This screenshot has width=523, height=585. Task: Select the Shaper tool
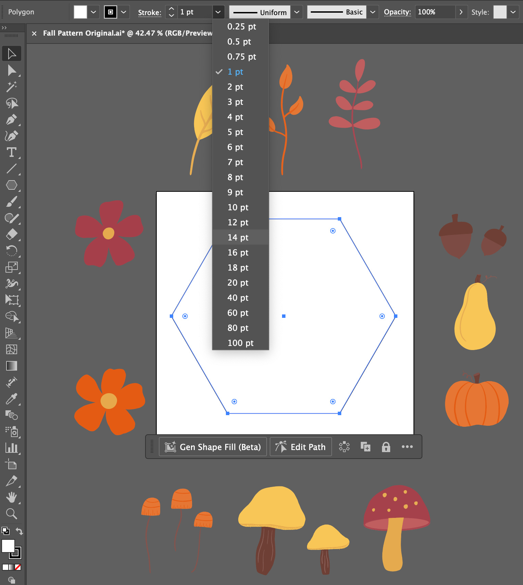[12, 218]
